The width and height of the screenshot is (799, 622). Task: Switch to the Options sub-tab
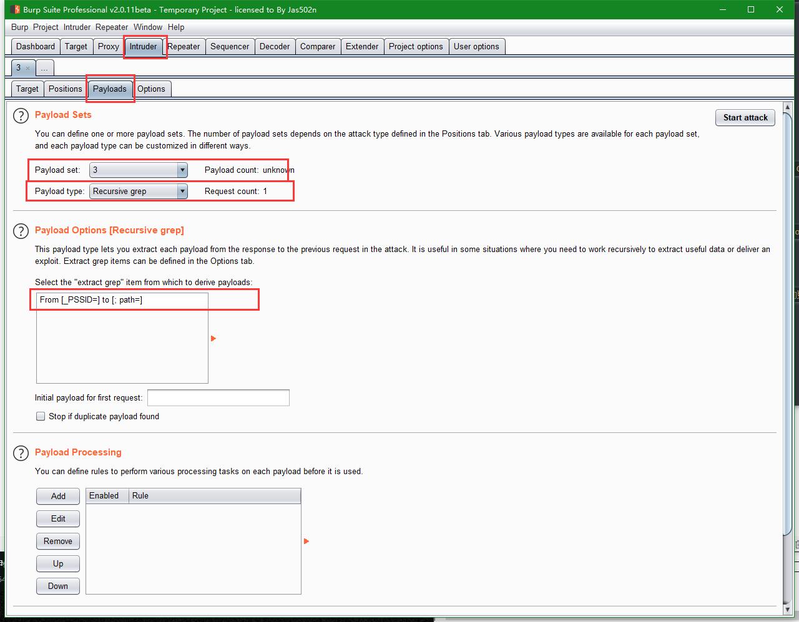152,89
